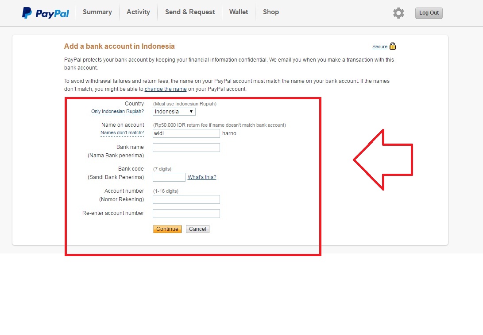Image resolution: width=483 pixels, height=335 pixels.
Task: Click the Secure link
Action: point(379,47)
